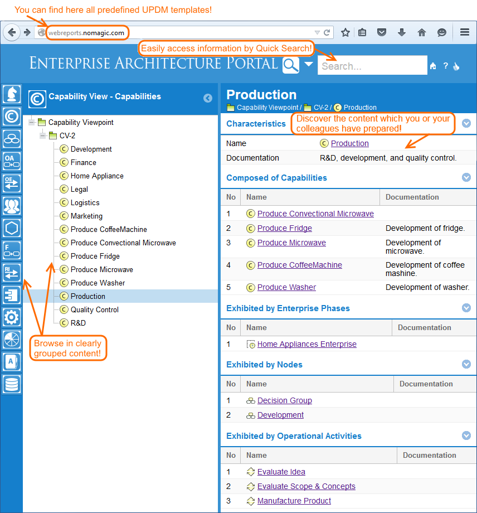Viewport: 477px width, 513px height.
Task: Open Evaluate Scope & Concepts link
Action: tap(306, 486)
